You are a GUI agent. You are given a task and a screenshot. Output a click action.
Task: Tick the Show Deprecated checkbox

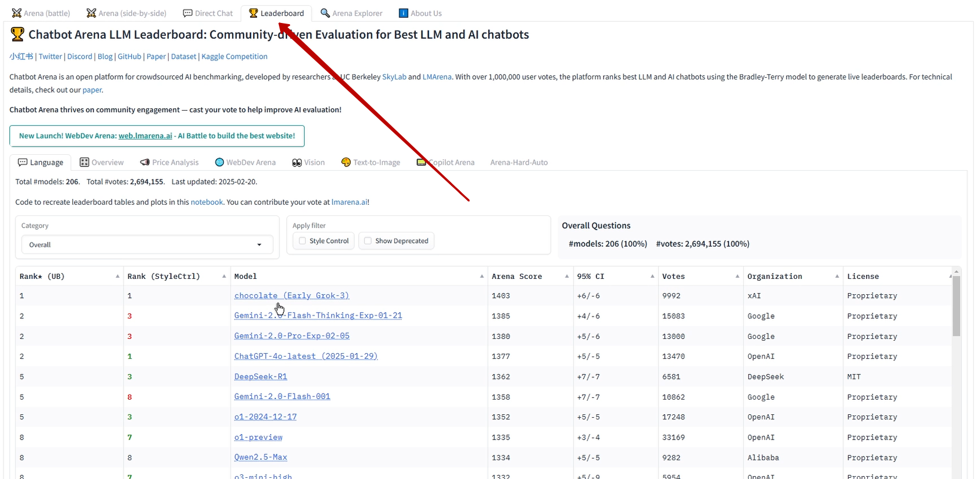368,241
